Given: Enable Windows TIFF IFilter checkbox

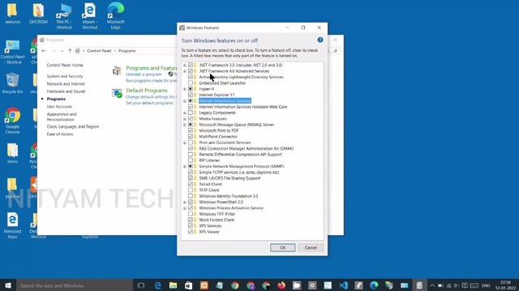Looking at the screenshot, I should pos(191,213).
